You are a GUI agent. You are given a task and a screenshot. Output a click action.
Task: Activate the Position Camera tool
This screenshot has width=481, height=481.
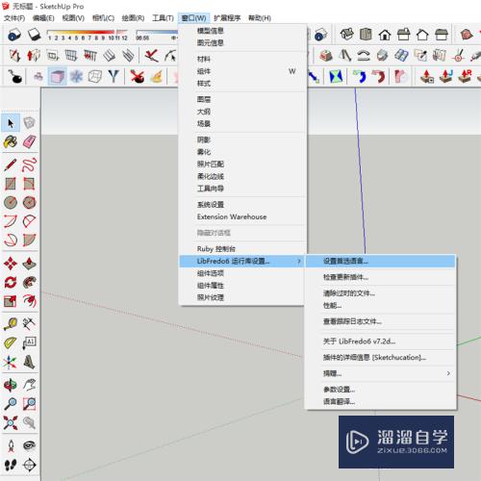[11, 445]
